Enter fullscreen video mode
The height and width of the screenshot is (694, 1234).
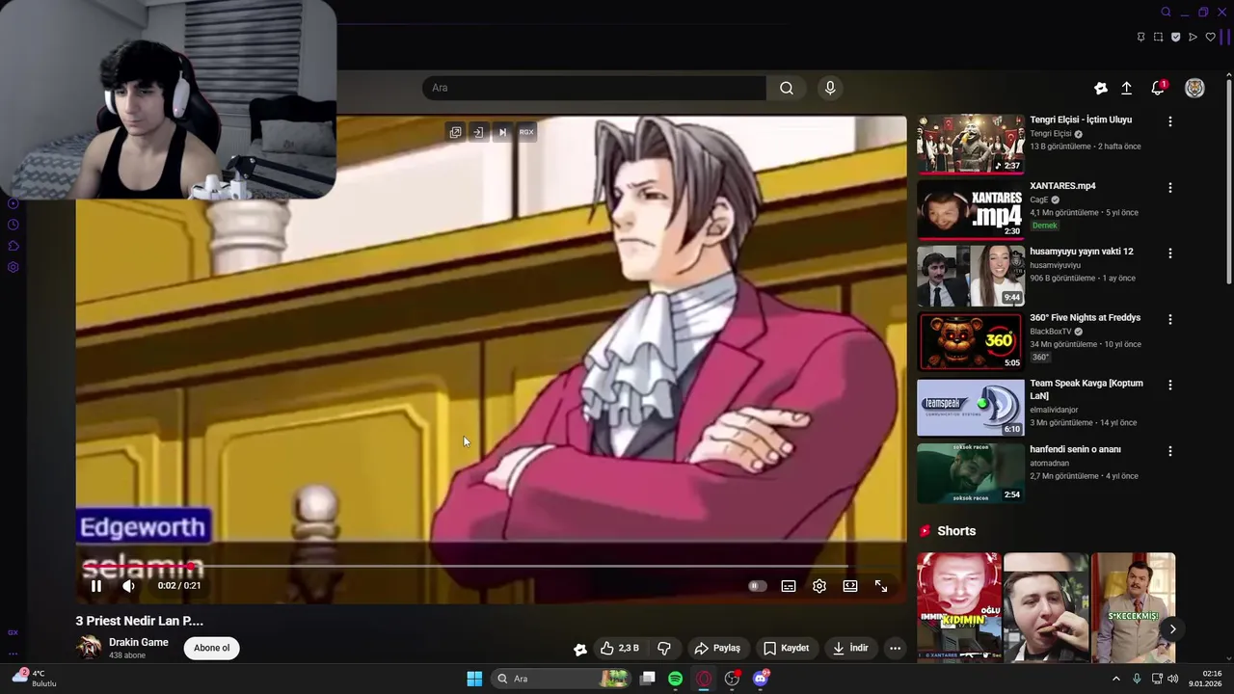(881, 586)
